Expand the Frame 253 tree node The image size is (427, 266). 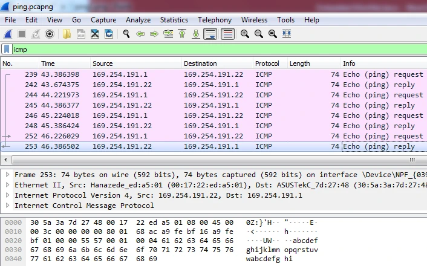8,175
